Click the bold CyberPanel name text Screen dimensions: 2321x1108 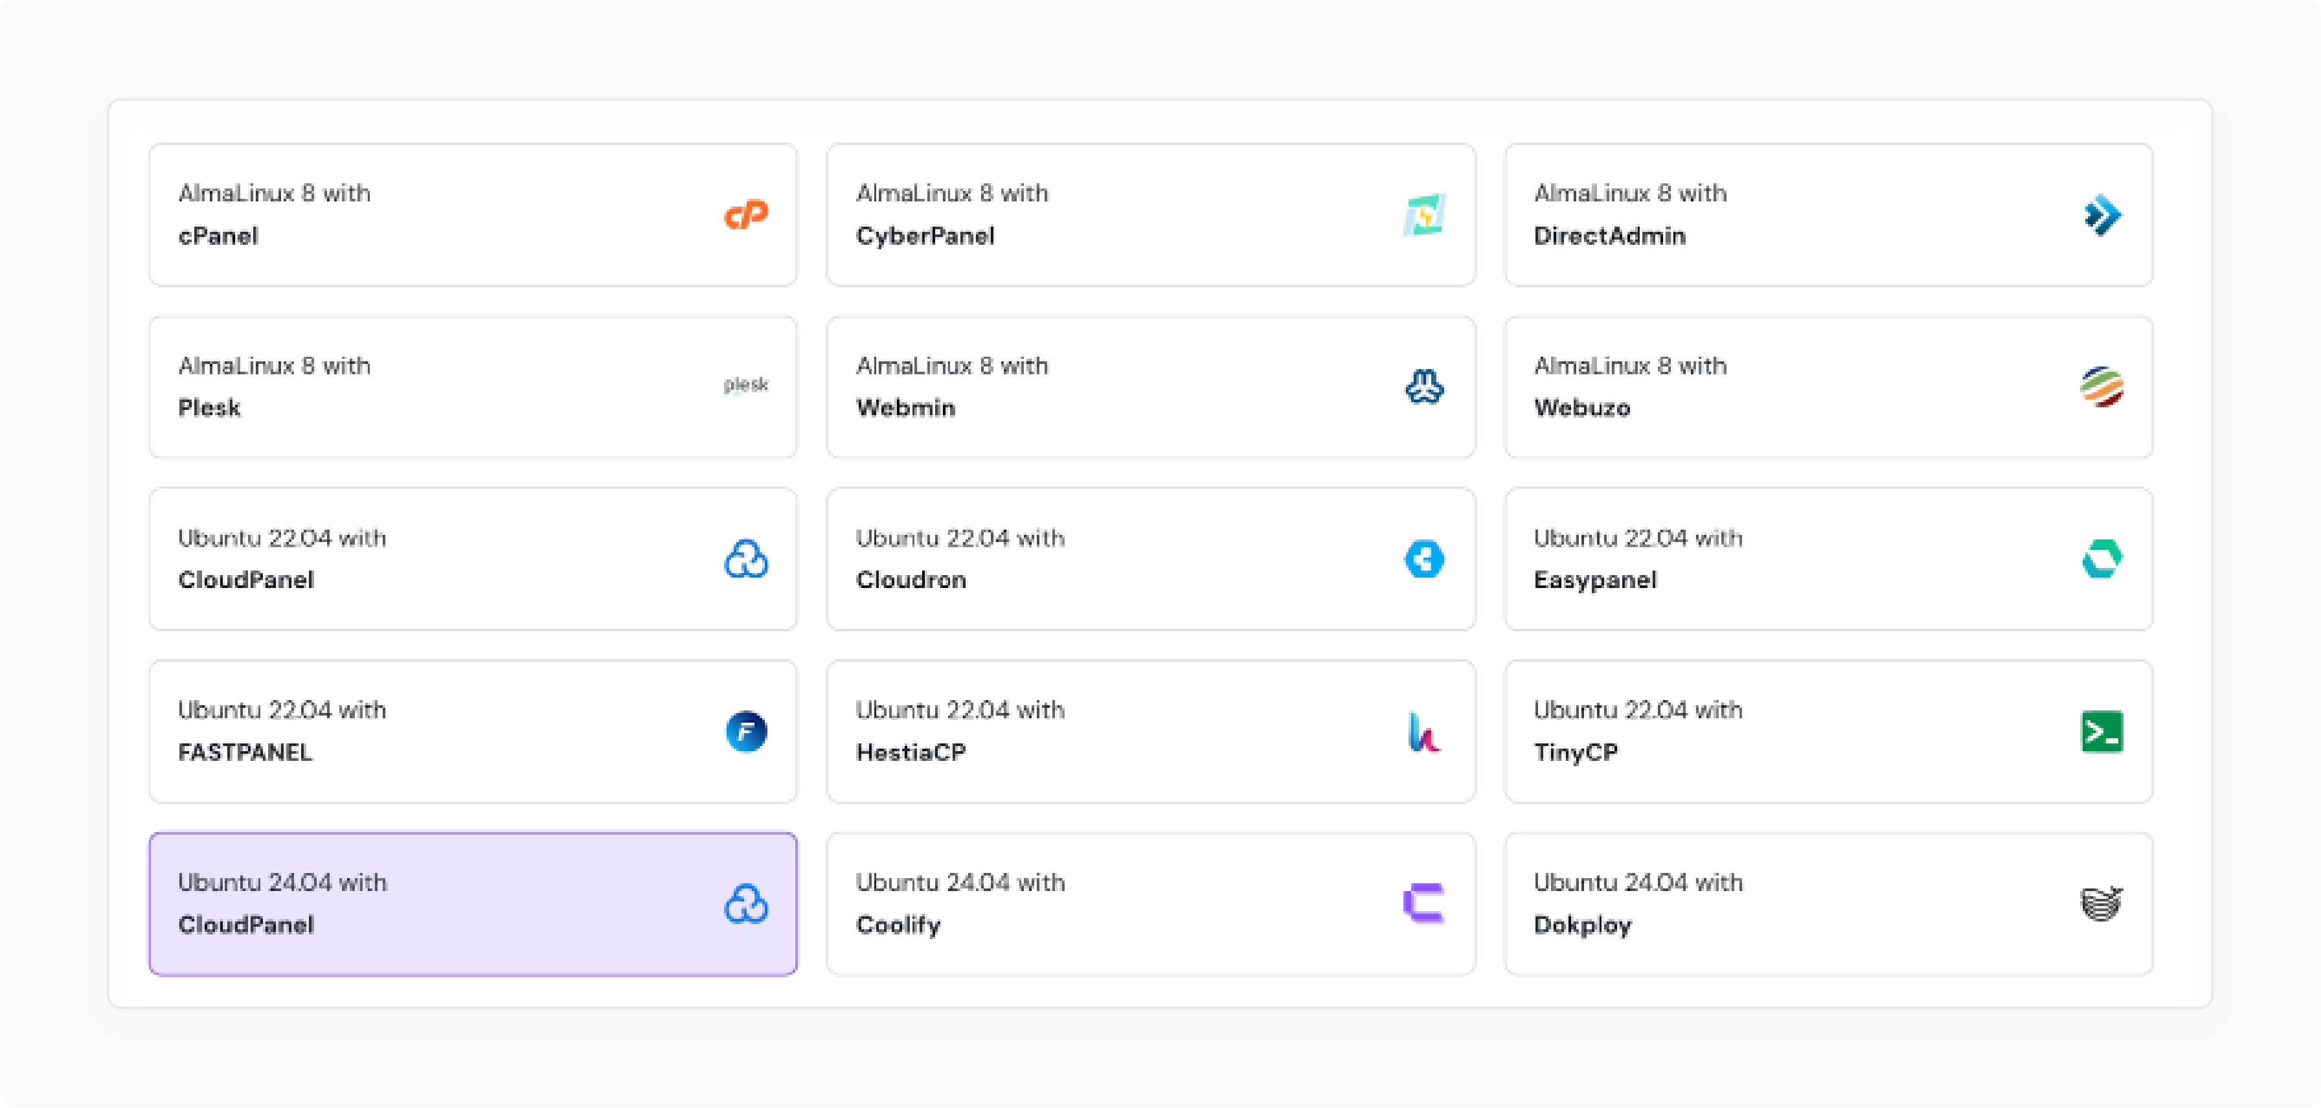925,236
